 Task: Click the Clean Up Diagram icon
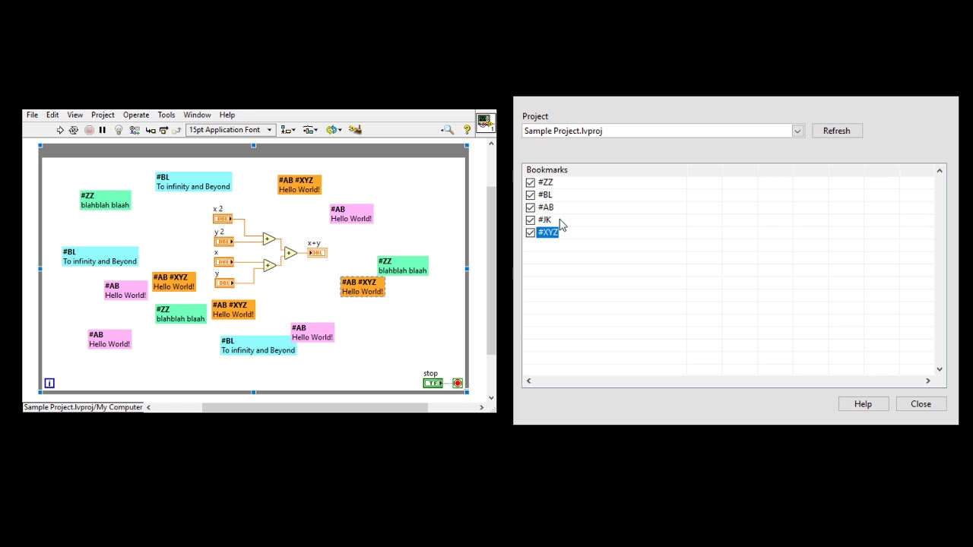[355, 130]
